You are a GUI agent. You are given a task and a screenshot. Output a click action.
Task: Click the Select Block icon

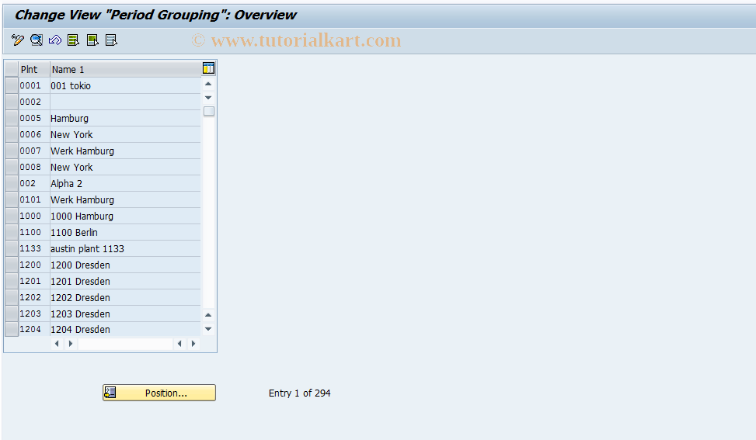tap(92, 40)
